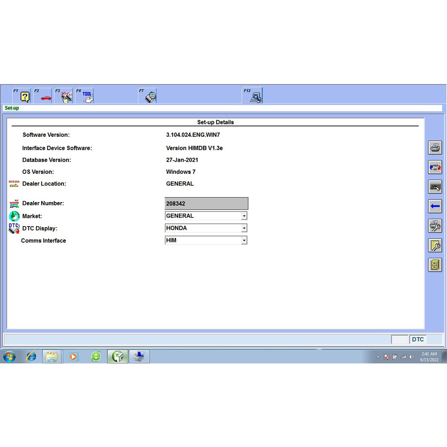Select the F3 PGM/AT system icon
This screenshot has width=447, height=447.
pyautogui.click(x=65, y=96)
